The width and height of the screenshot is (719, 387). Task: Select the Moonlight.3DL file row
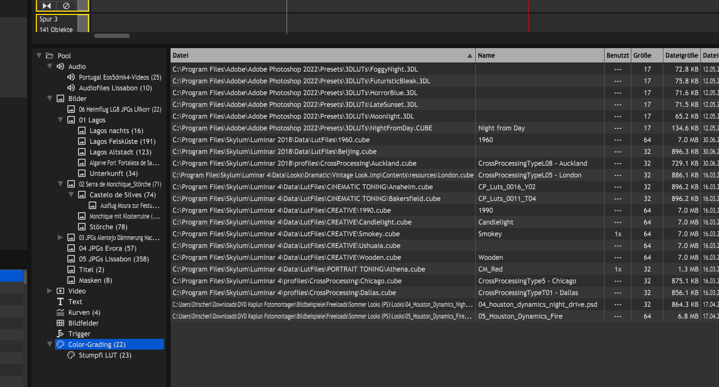pos(445,116)
